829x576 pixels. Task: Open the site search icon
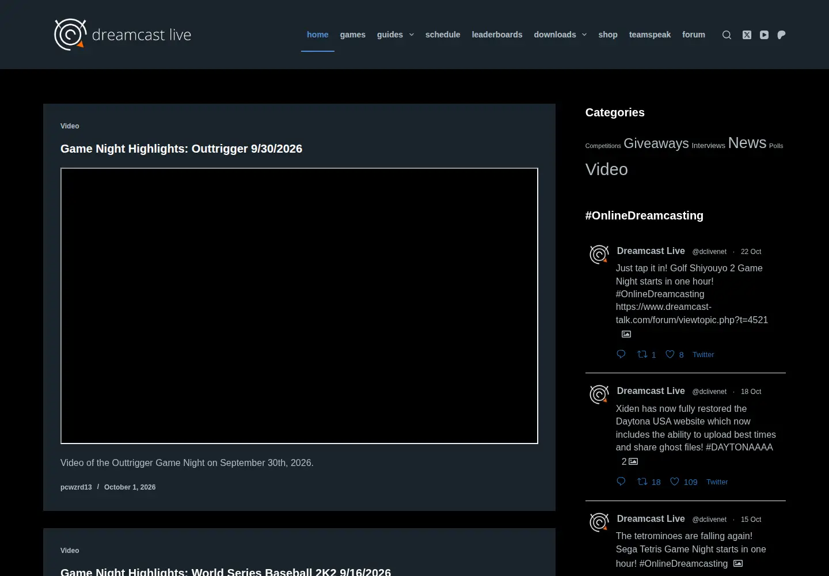(727, 35)
